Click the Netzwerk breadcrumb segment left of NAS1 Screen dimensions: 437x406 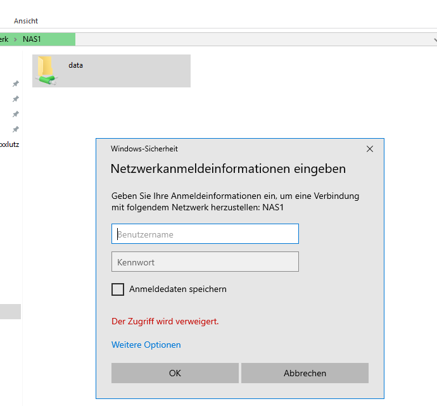(4, 39)
